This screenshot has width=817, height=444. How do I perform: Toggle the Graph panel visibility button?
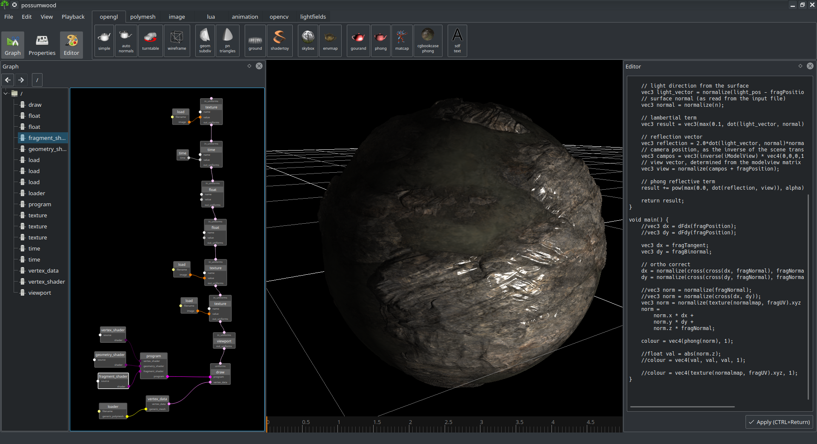tap(13, 45)
